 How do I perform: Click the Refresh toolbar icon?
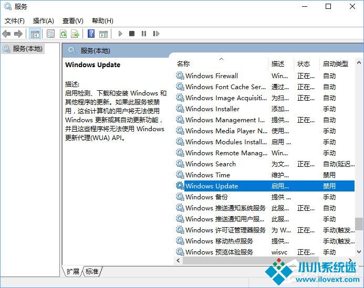point(63,34)
